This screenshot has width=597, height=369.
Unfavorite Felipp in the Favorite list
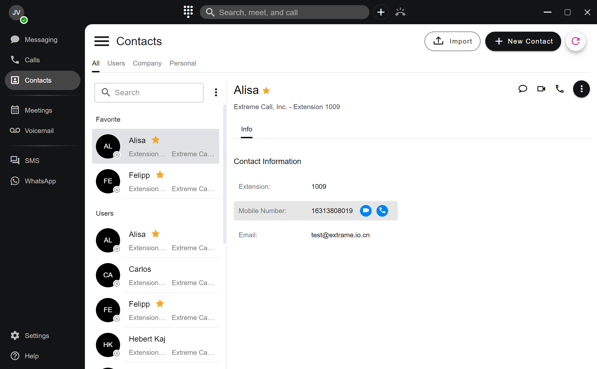[160, 175]
